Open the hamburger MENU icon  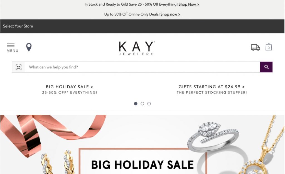12,48
